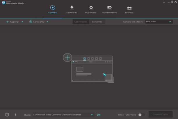Select the Conversione tab

tap(81, 22)
